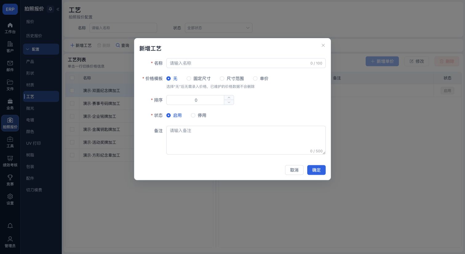
Task: Click the 取消 cancel button
Action: [294, 170]
